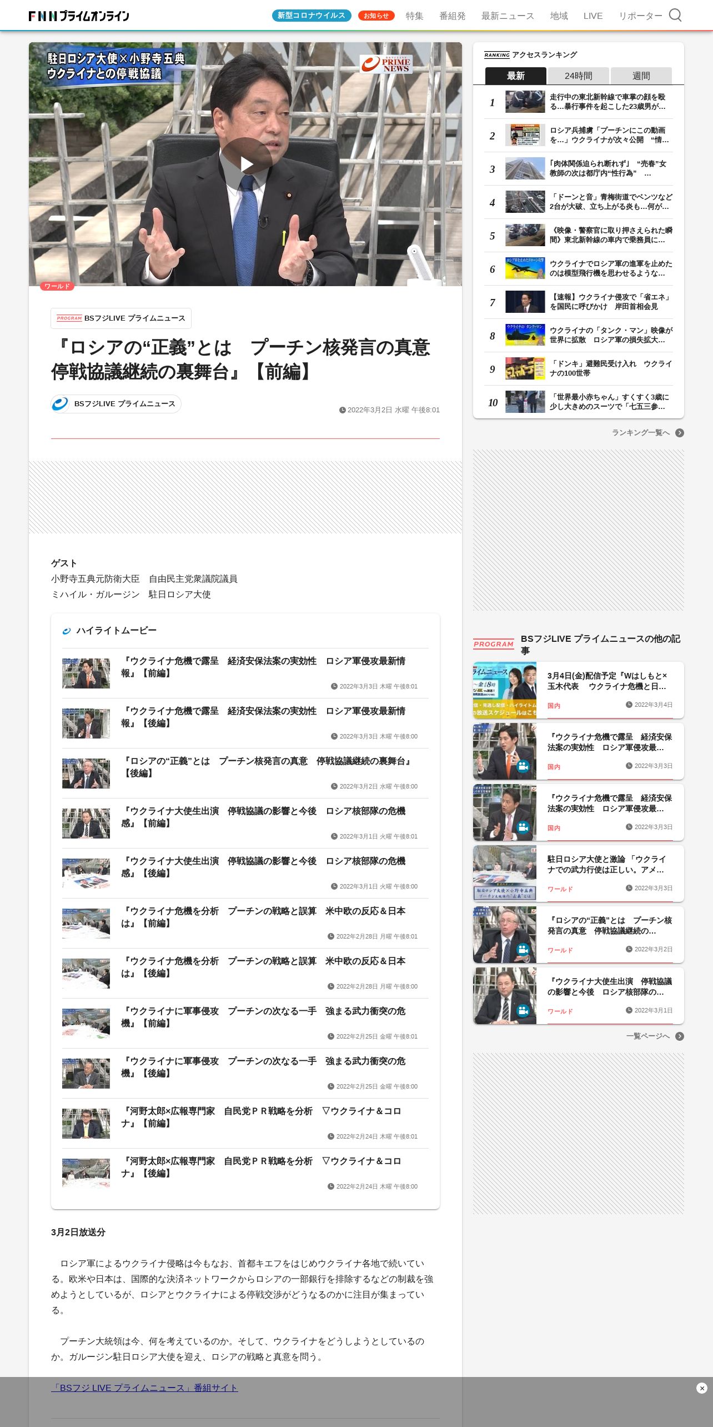Click the PRIME NEWS logo on video
This screenshot has height=1427, width=713.
(x=386, y=64)
